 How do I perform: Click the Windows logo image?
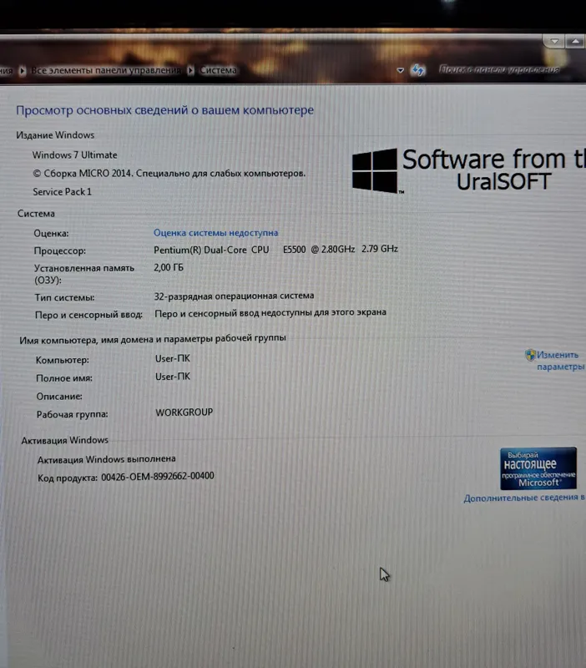pyautogui.click(x=375, y=170)
